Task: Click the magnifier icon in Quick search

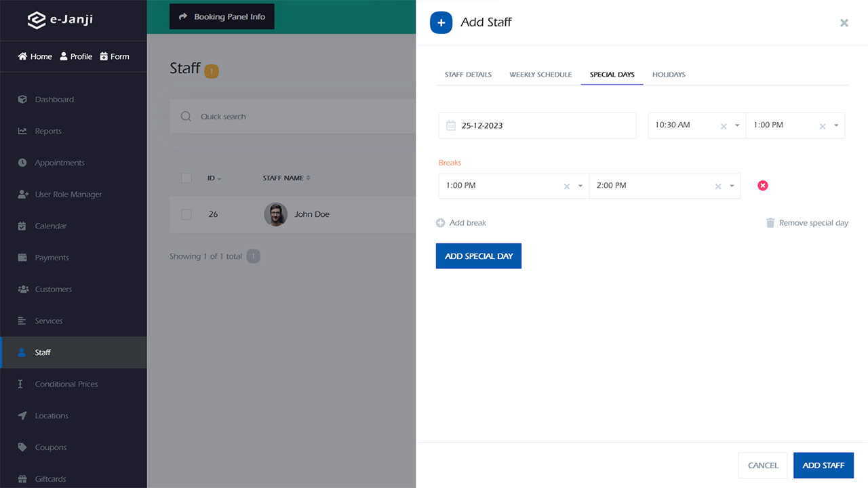Action: tap(186, 117)
